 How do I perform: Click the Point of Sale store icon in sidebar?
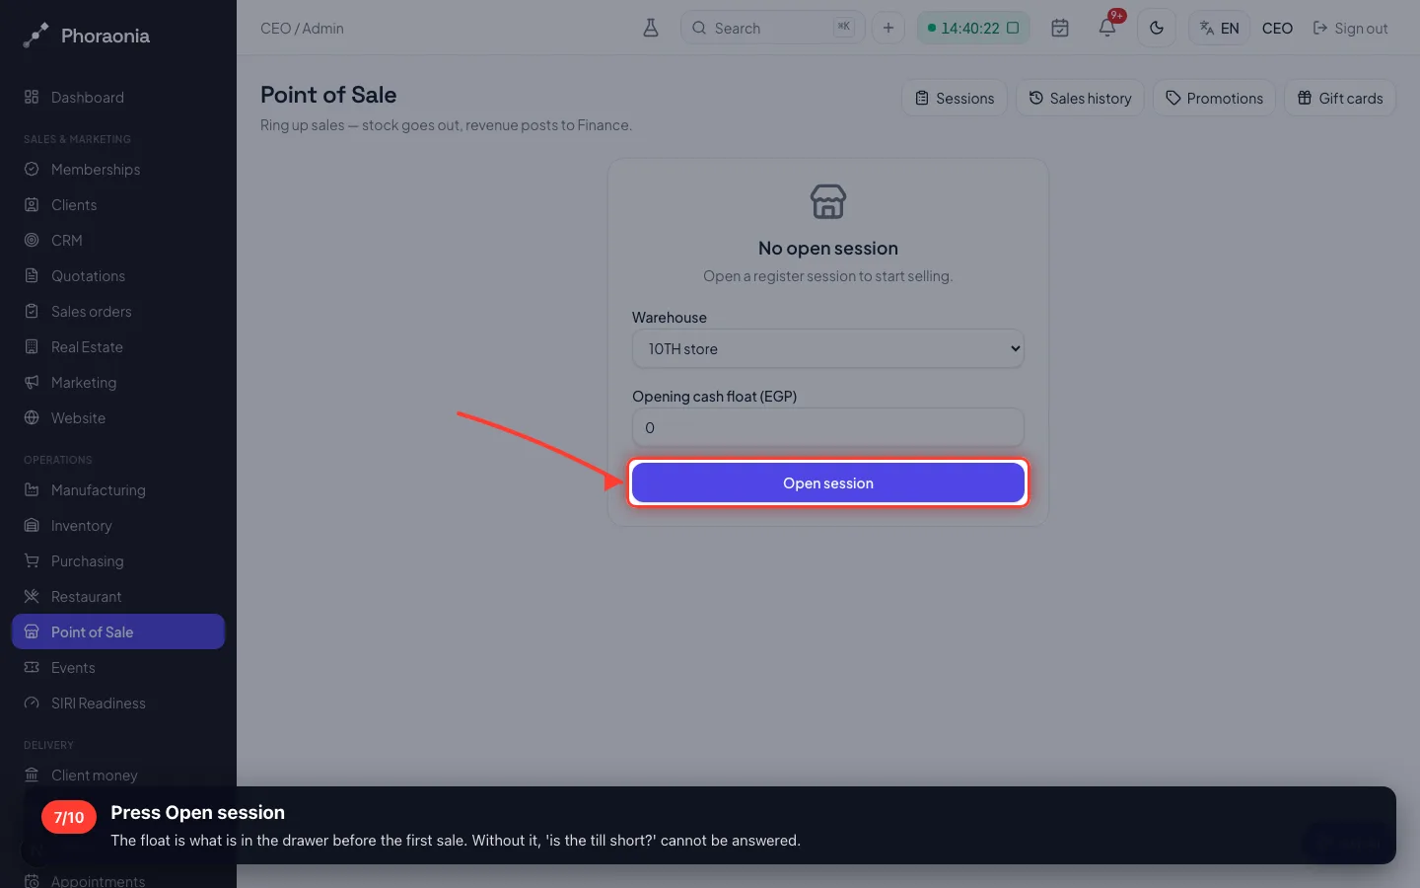coord(32,632)
